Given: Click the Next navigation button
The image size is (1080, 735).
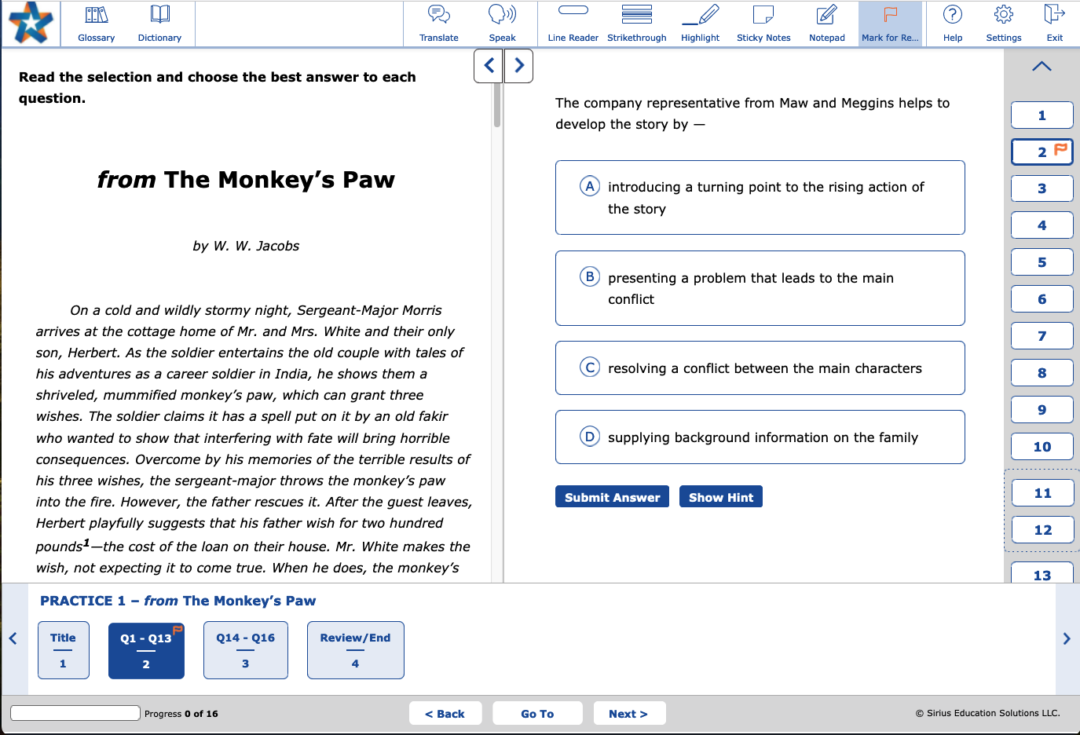Looking at the screenshot, I should click(628, 714).
